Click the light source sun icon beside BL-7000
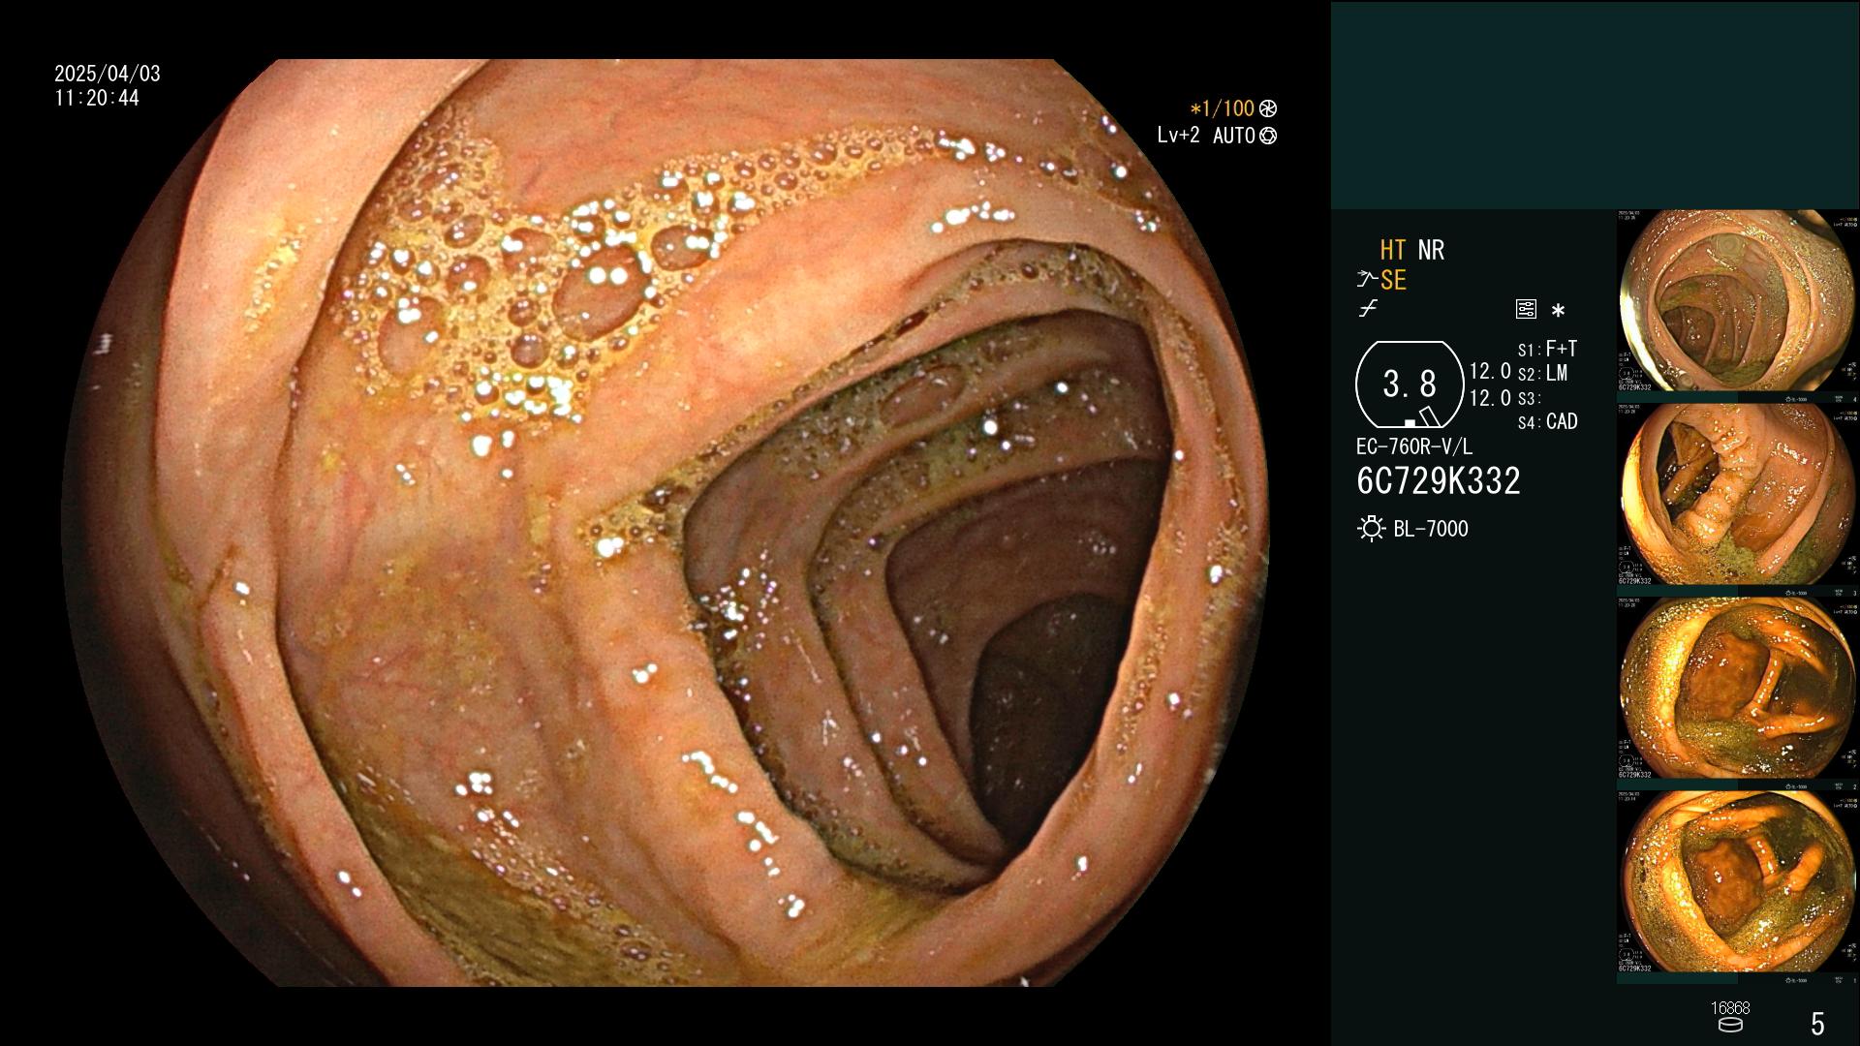The image size is (1860, 1046). pos(1371,529)
